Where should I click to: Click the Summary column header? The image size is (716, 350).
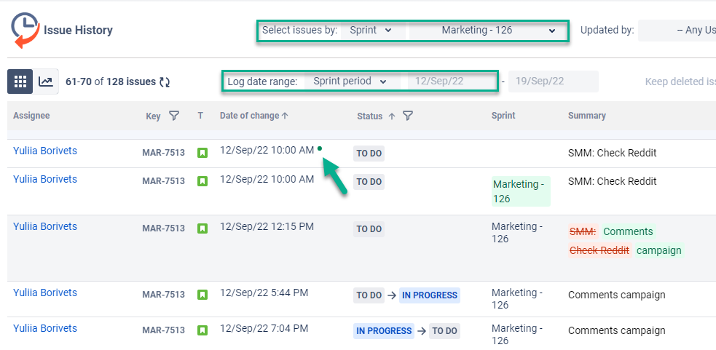(x=587, y=116)
